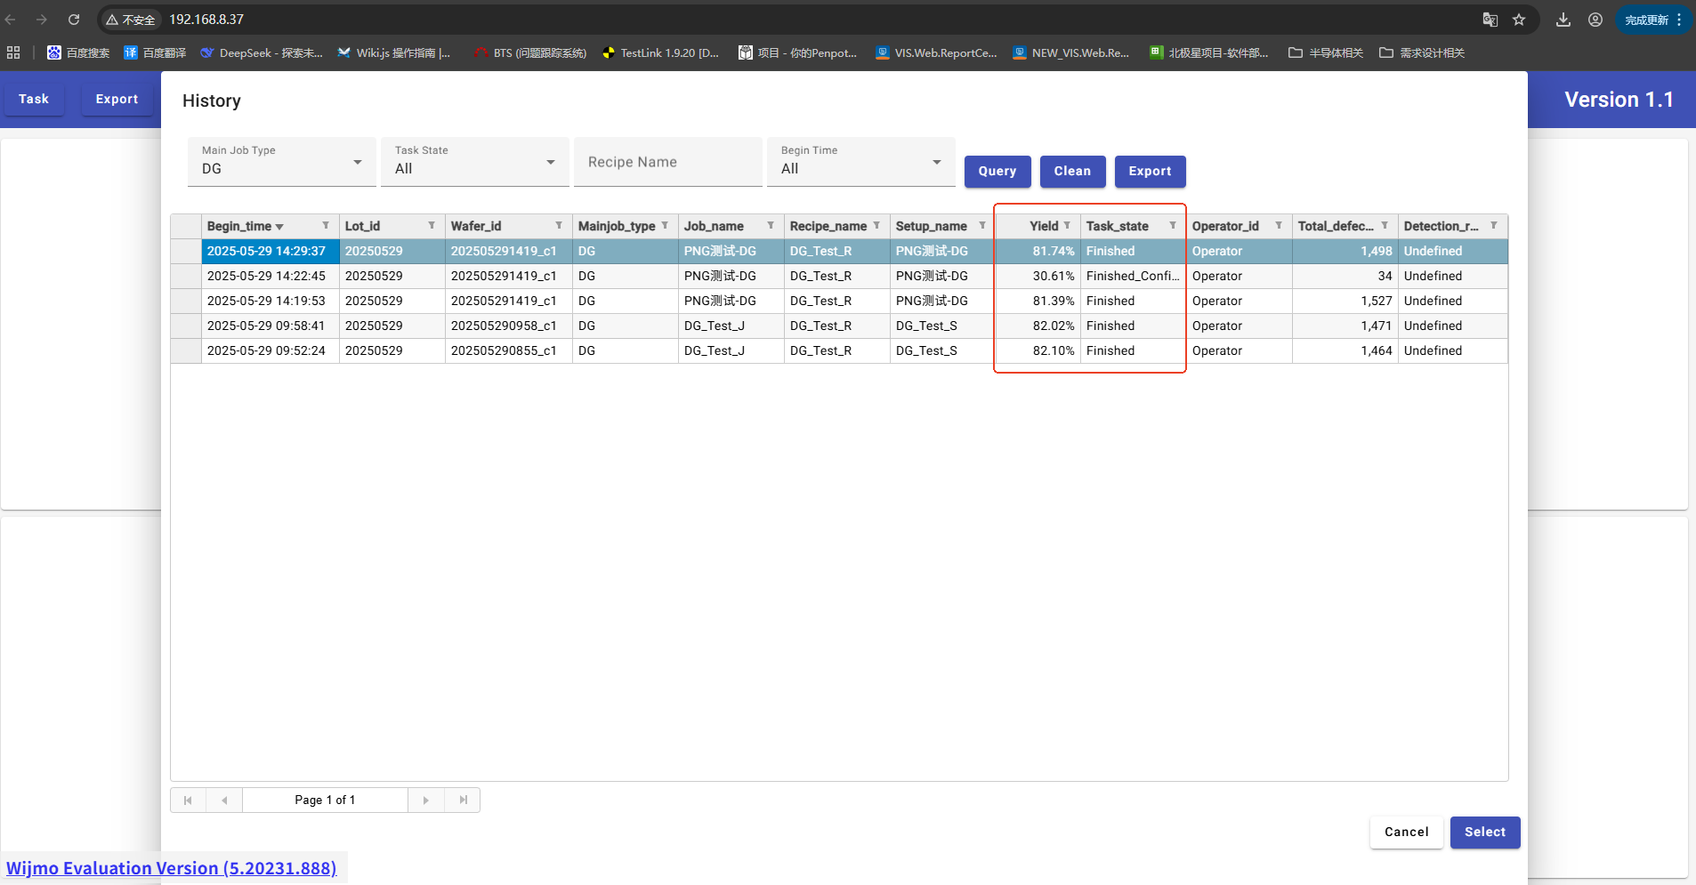Click the Query button
Viewport: 1696px width, 885px height.
tap(997, 172)
